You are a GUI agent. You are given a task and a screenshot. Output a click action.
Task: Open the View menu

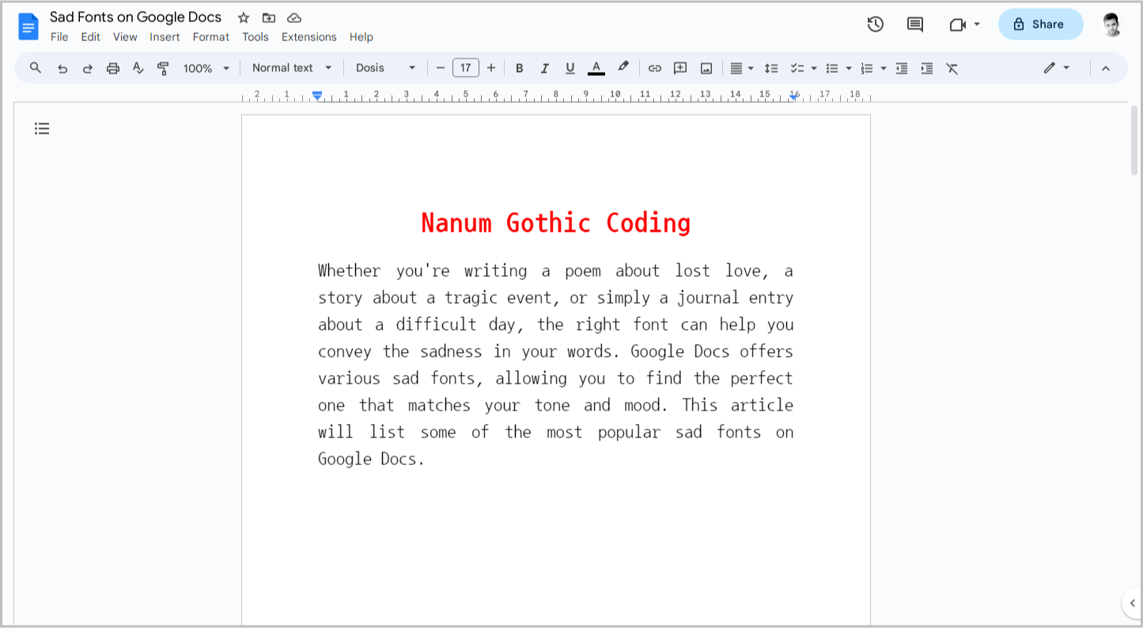(x=125, y=37)
